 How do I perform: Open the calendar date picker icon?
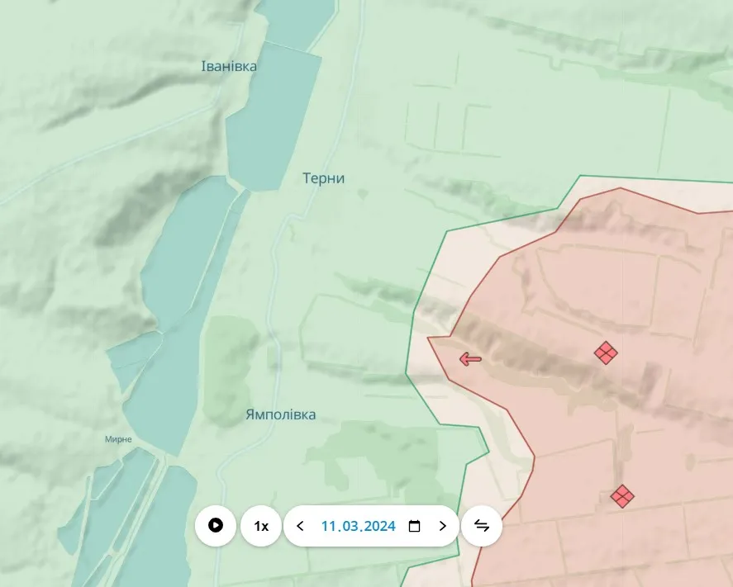(x=415, y=526)
